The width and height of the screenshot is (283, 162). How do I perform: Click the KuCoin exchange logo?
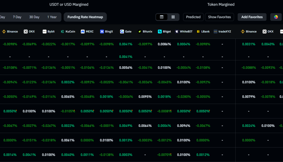[63, 31]
